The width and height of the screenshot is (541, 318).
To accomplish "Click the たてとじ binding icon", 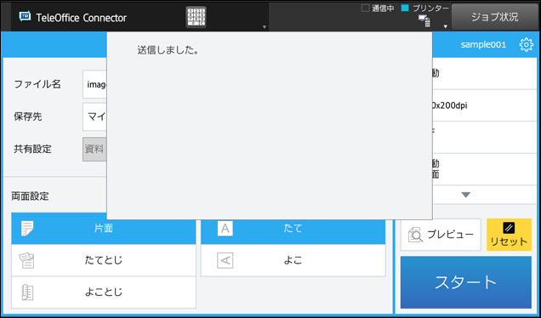I will click(27, 260).
